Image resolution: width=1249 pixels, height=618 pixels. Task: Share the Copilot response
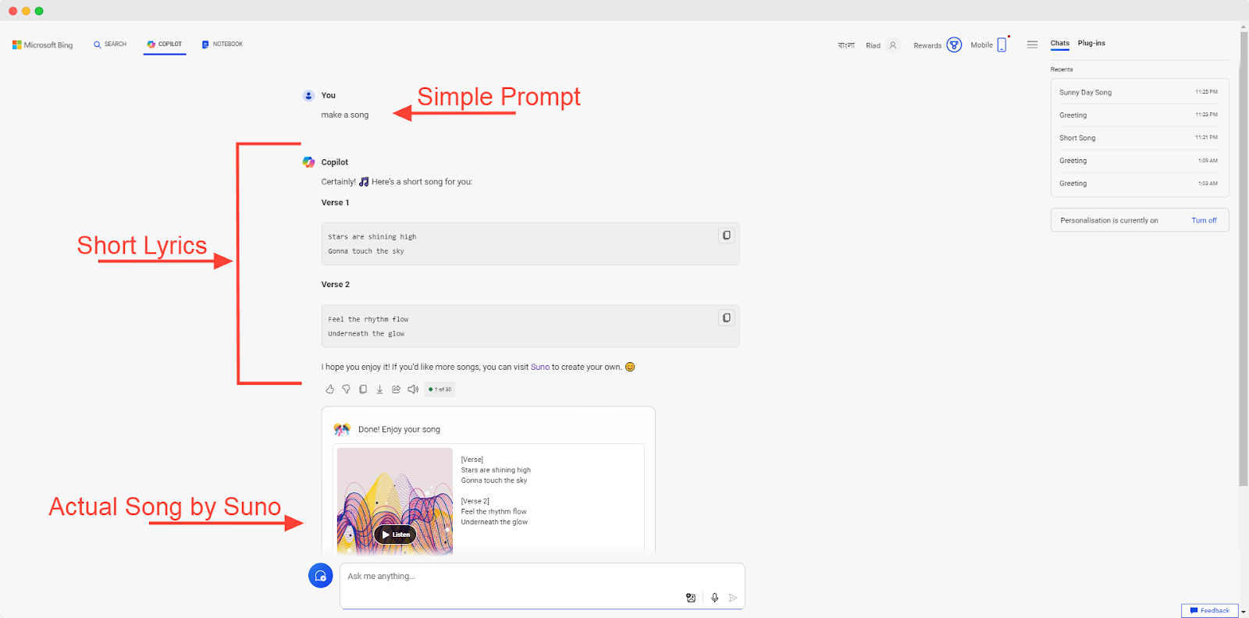click(x=396, y=389)
